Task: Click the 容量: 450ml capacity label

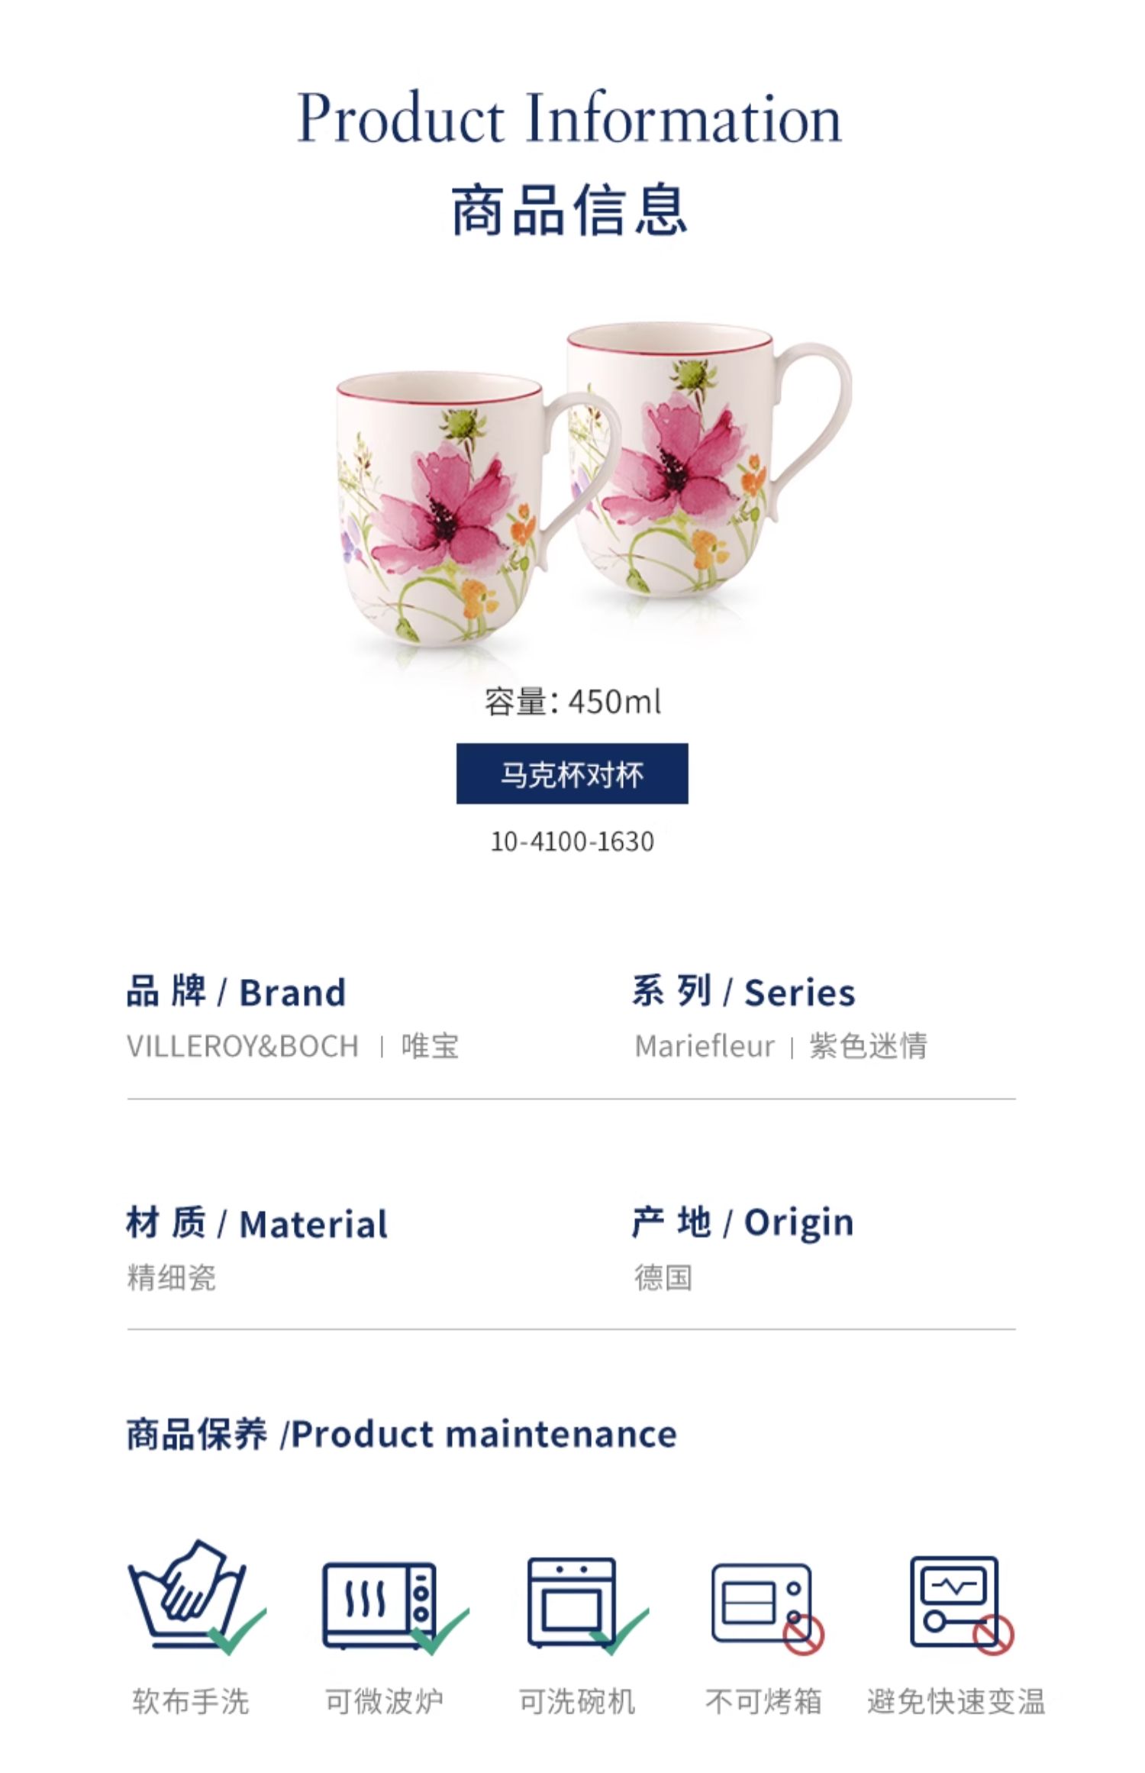Action: 572,701
